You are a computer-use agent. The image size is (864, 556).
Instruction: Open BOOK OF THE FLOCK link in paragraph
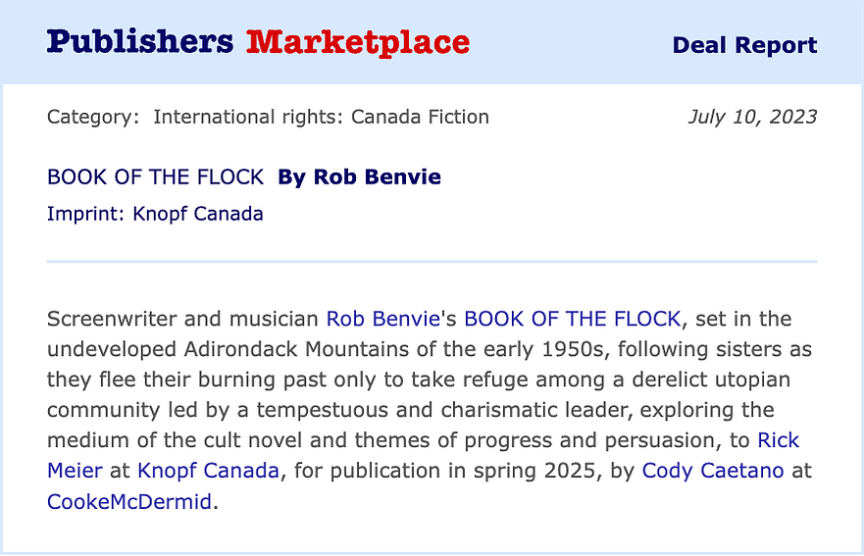click(573, 319)
